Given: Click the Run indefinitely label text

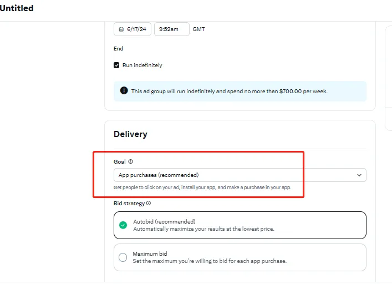Looking at the screenshot, I should [142, 65].
